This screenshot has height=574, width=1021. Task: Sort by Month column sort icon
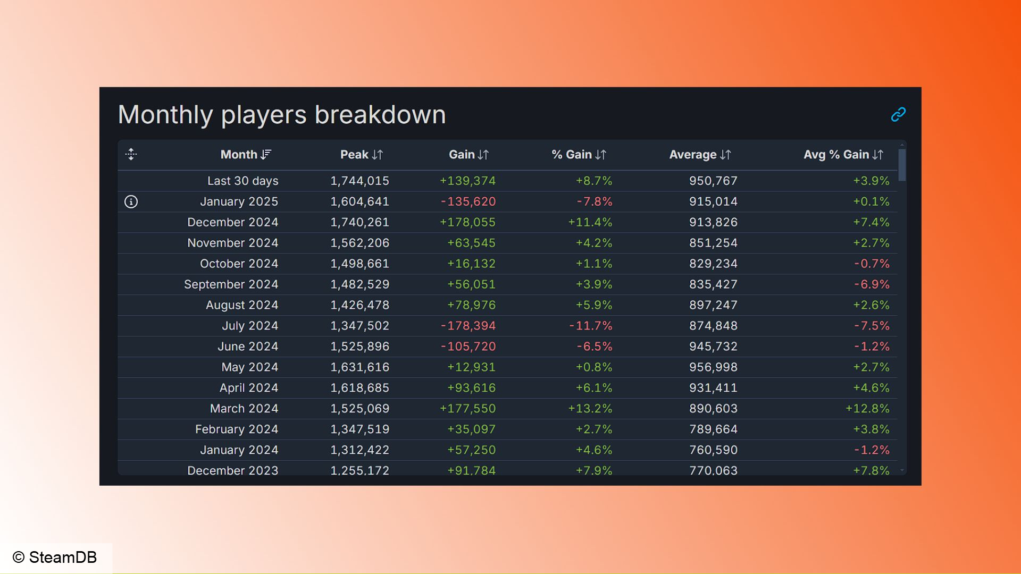point(266,155)
